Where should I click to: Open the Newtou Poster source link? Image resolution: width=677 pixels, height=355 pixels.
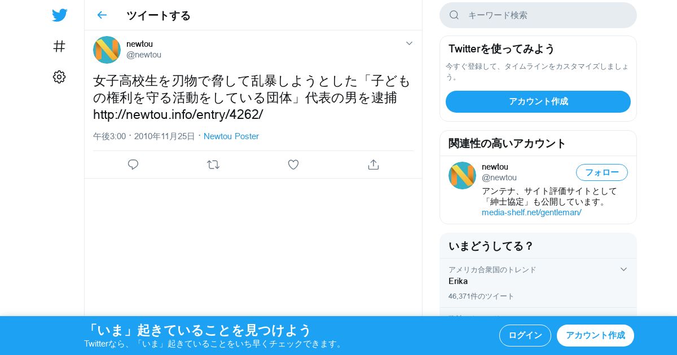coord(231,136)
